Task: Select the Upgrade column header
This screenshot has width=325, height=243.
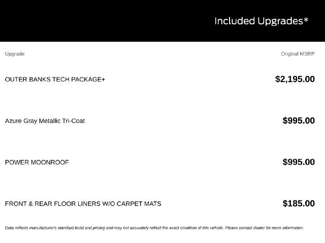Action: pyautogui.click(x=15, y=54)
